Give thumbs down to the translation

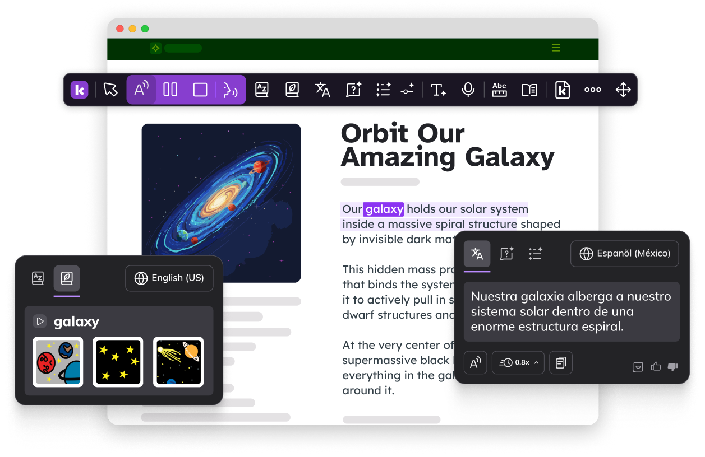pos(673,367)
